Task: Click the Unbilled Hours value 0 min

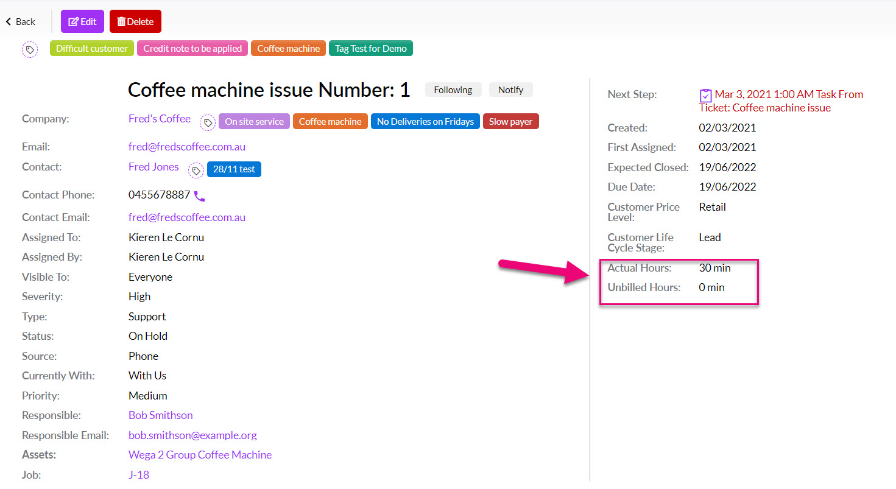Action: click(x=712, y=287)
